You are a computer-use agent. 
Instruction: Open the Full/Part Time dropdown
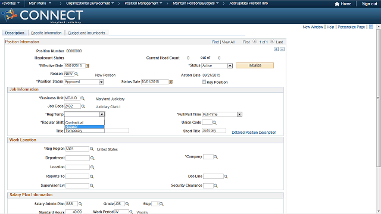(x=239, y=114)
